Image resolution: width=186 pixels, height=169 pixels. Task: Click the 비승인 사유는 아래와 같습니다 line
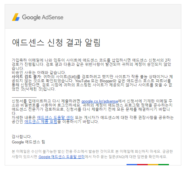[x=39, y=73]
